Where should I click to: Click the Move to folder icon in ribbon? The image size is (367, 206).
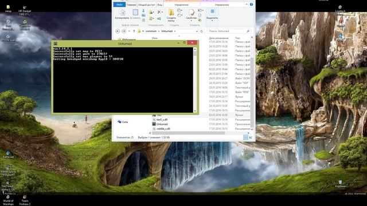pyautogui.click(x=151, y=12)
